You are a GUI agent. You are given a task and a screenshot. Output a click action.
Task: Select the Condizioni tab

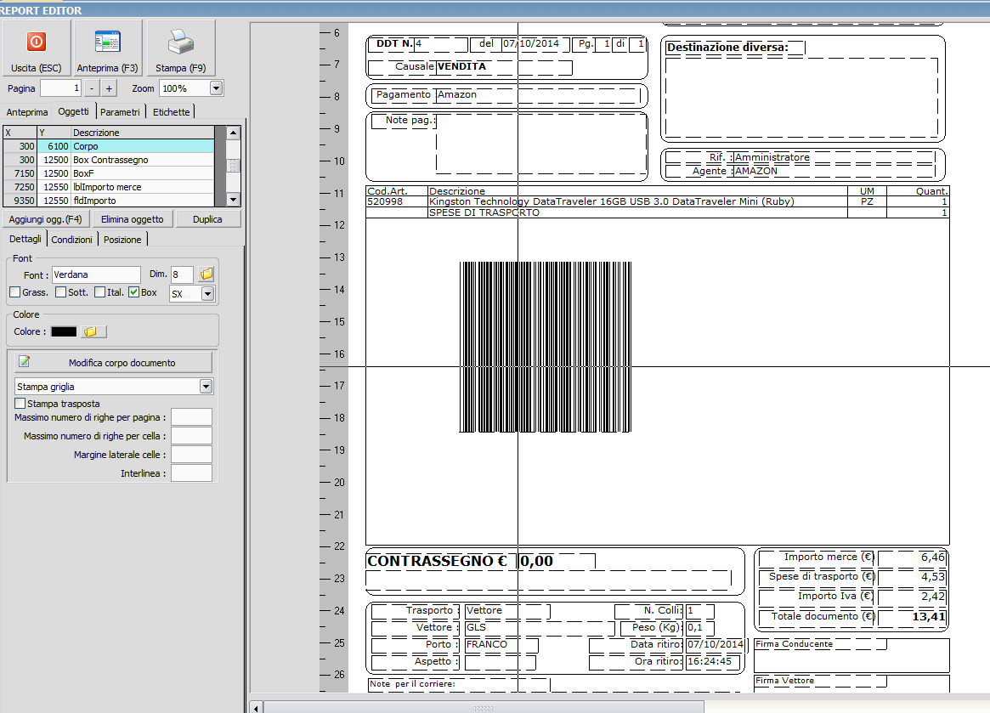pos(72,240)
